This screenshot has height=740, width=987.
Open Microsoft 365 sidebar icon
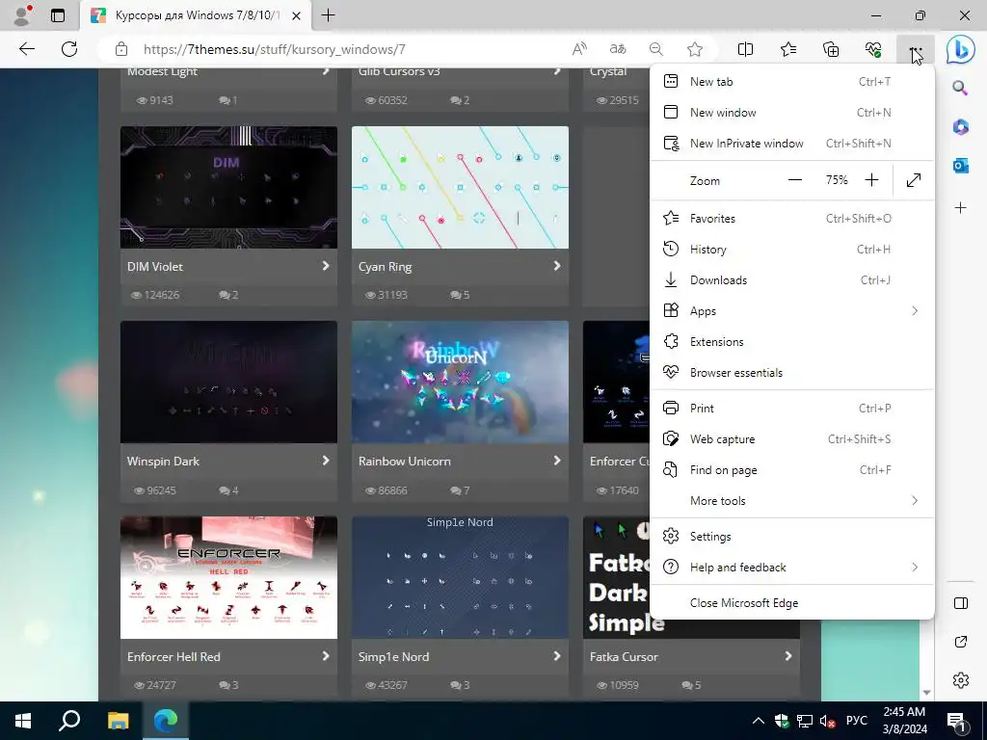[x=960, y=126]
